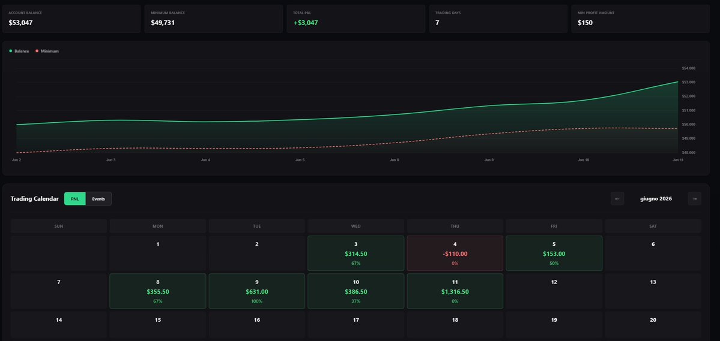Open June 9 day with $631.00 profit
This screenshot has width=720, height=341.
(x=256, y=291)
